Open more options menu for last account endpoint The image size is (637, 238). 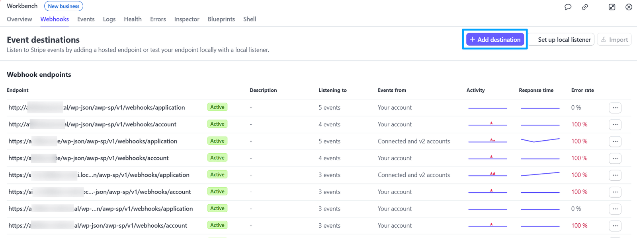(x=615, y=226)
